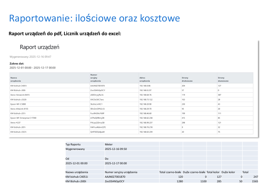
Task: Click the 'KM bizhub c301i' device name
Action: tap(18, 127)
